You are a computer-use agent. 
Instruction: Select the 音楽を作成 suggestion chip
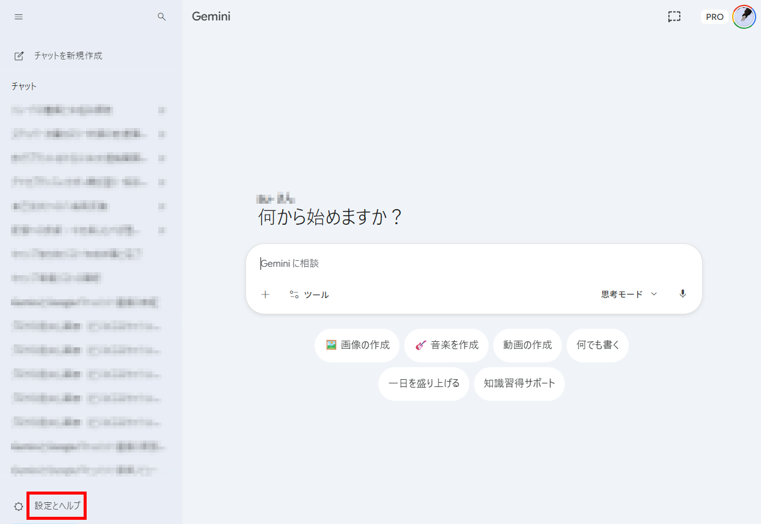(446, 345)
